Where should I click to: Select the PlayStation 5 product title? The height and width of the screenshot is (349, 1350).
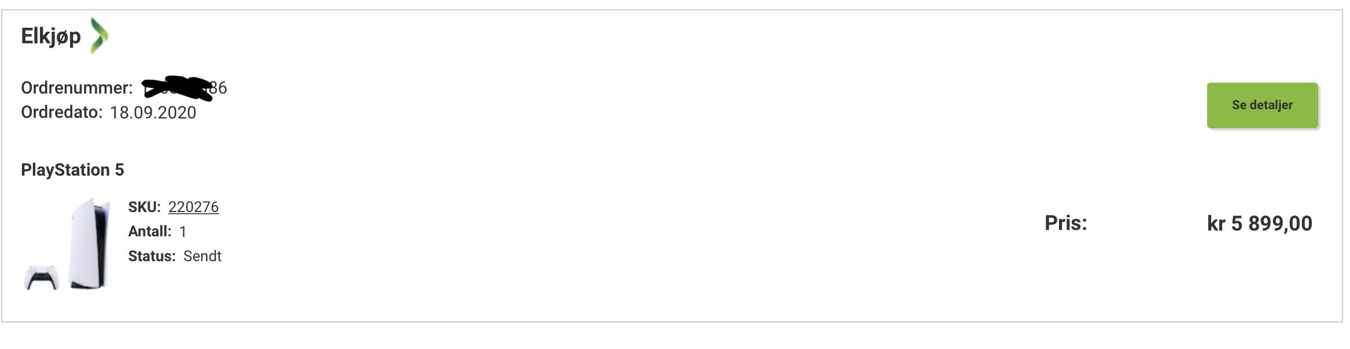pos(72,170)
